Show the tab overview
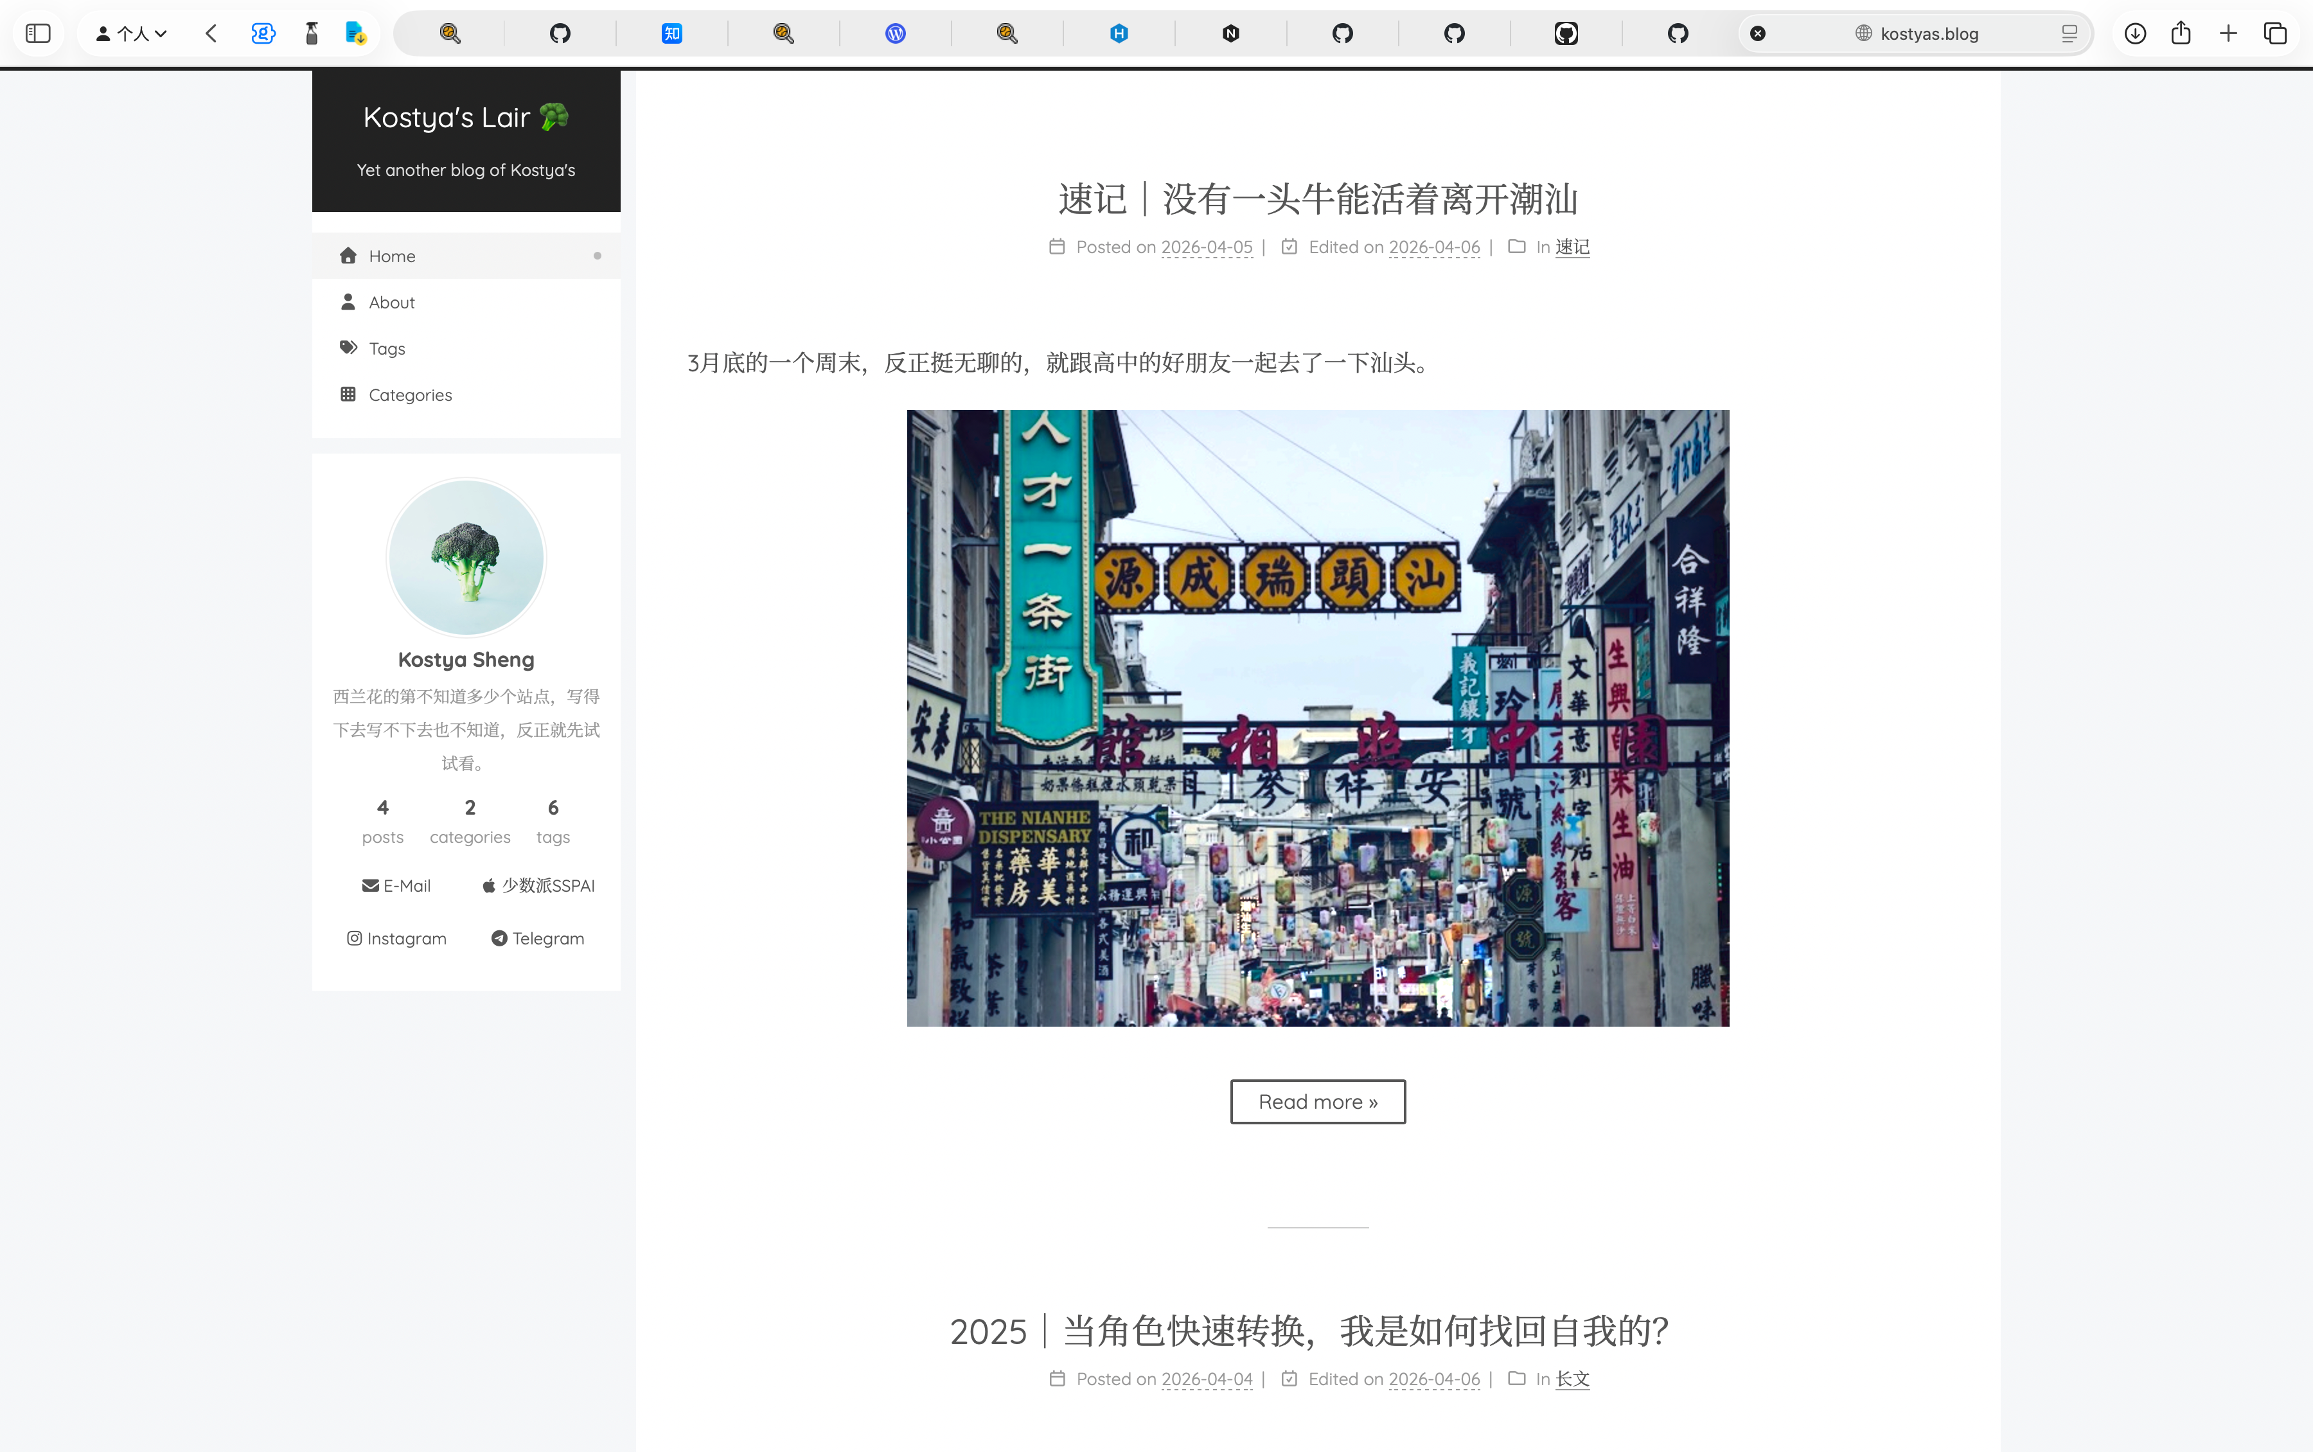The width and height of the screenshot is (2313, 1452). [2274, 33]
